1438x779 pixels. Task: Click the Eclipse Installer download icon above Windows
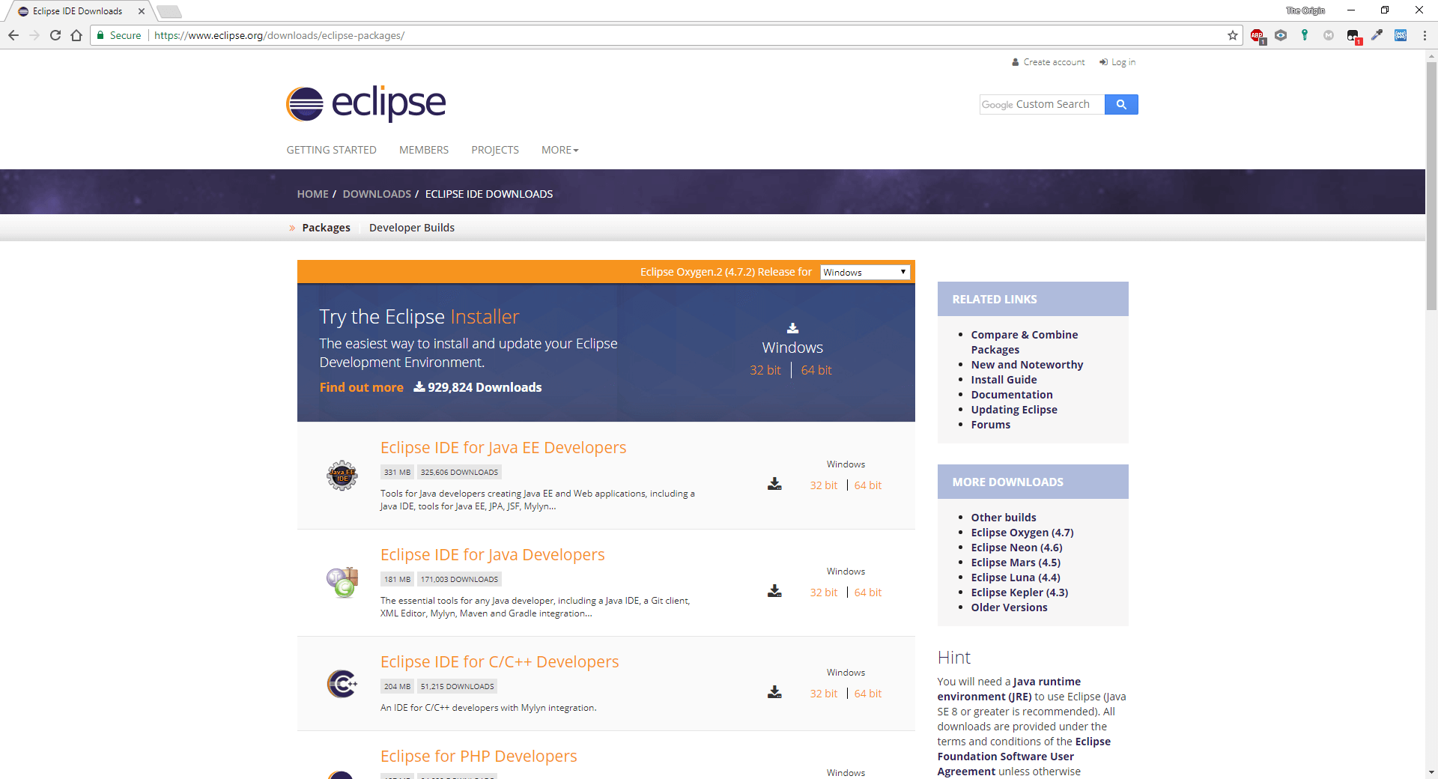792,328
